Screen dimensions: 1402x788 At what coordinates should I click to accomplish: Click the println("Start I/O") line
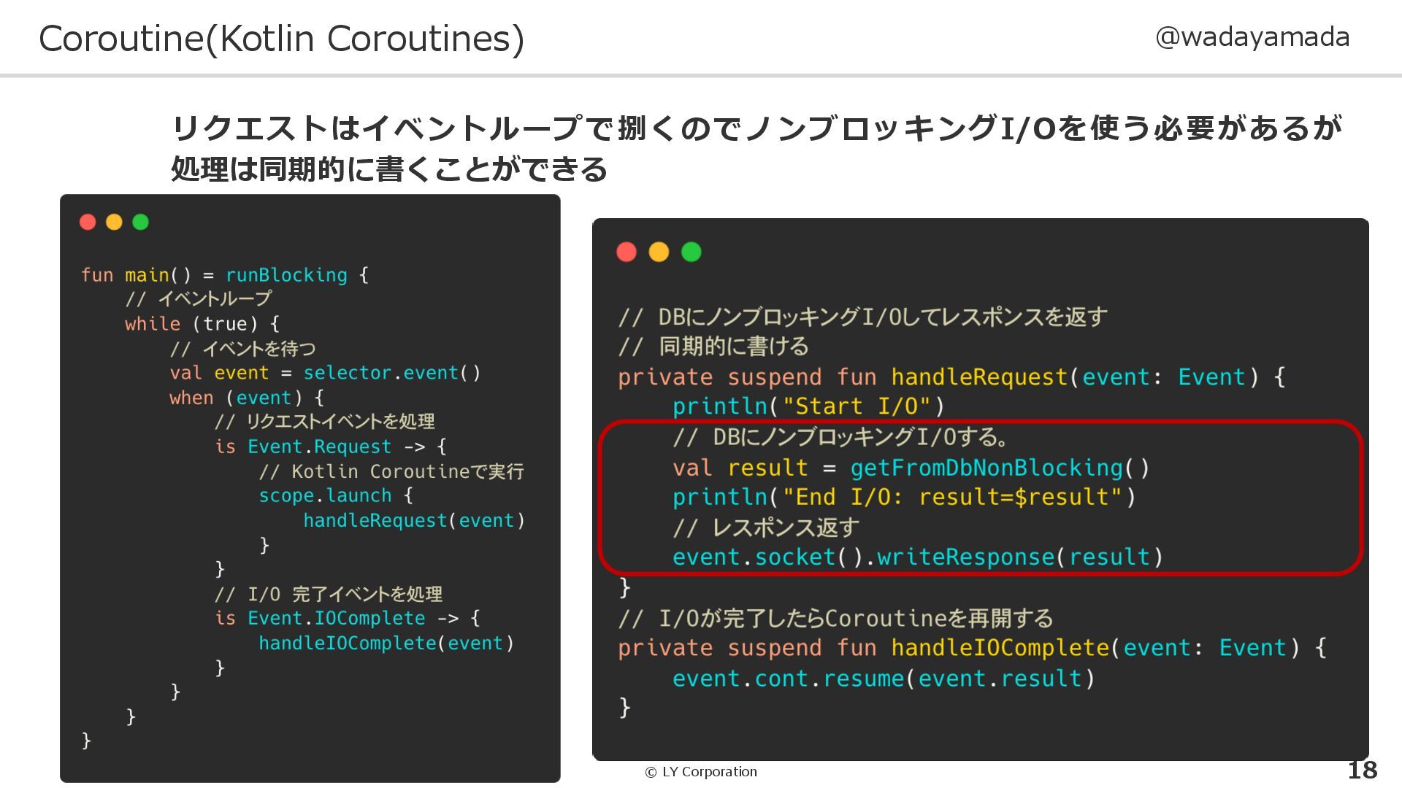tap(808, 406)
